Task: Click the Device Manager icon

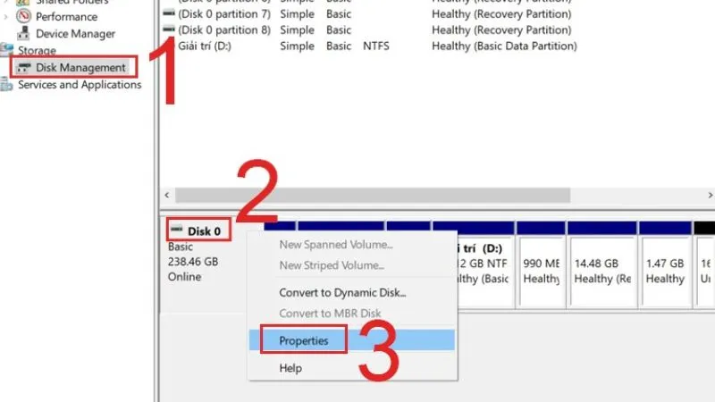Action: [24, 34]
